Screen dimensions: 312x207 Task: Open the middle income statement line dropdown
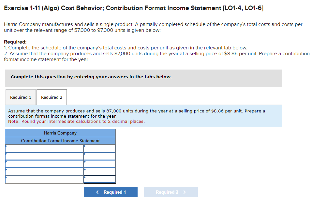[44, 163]
